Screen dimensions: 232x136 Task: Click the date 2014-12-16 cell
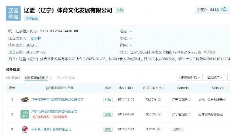pos(126,99)
